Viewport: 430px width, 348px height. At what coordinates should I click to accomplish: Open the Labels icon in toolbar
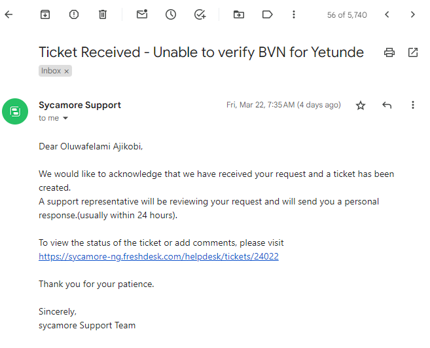pos(268,14)
